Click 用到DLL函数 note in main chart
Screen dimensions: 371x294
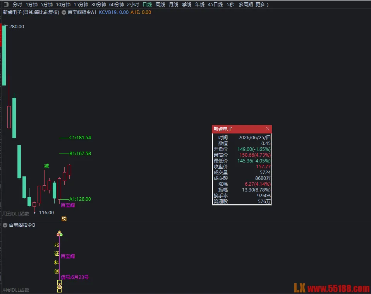pyautogui.click(x=15, y=214)
